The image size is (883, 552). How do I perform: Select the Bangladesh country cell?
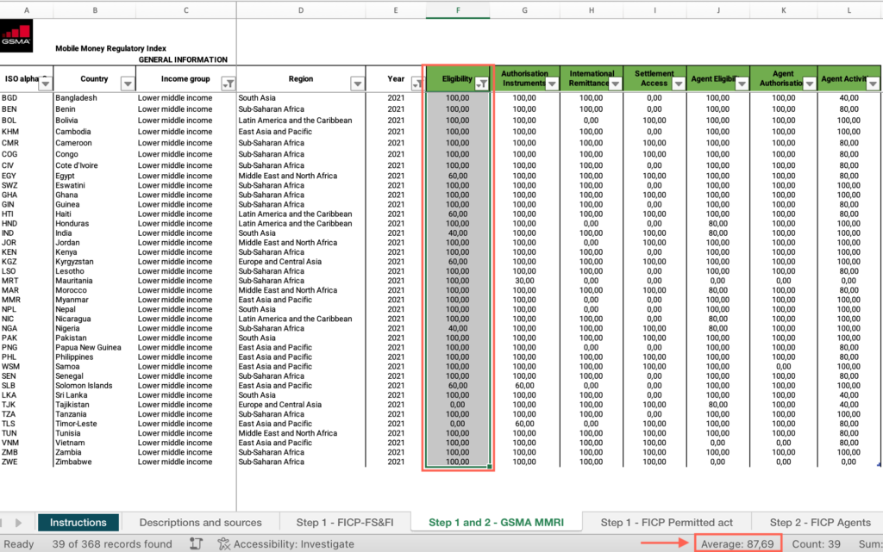click(x=94, y=98)
